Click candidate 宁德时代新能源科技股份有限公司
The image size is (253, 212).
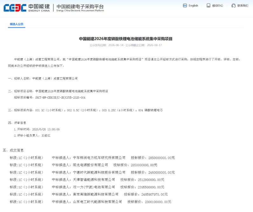(99, 173)
